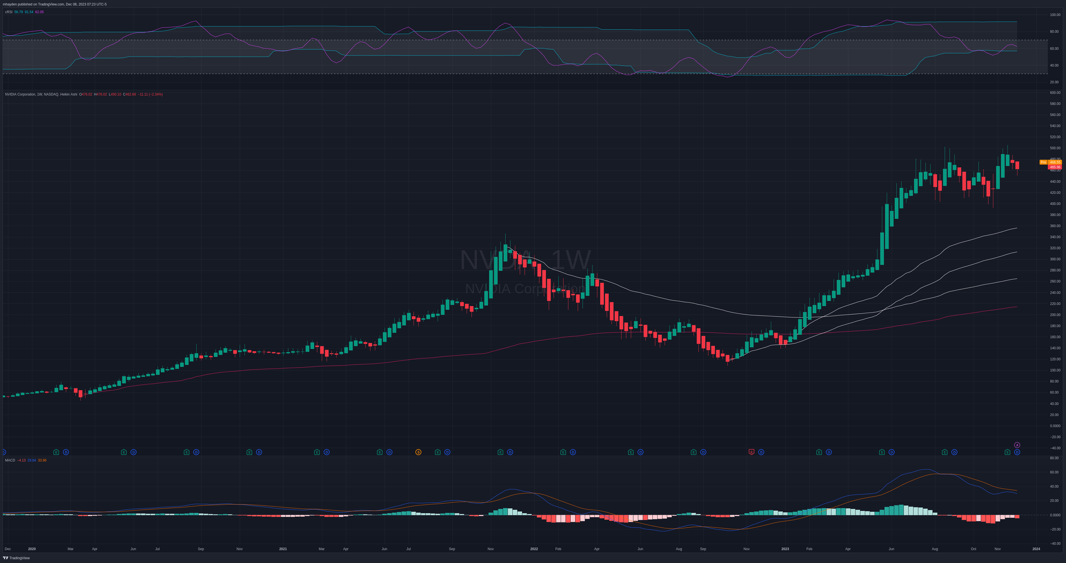Image resolution: width=1066 pixels, height=563 pixels.
Task: Click the 'NVIDIA Corporation, 1W, NASDAQ, Heikin Ashi' legend
Action: point(41,94)
